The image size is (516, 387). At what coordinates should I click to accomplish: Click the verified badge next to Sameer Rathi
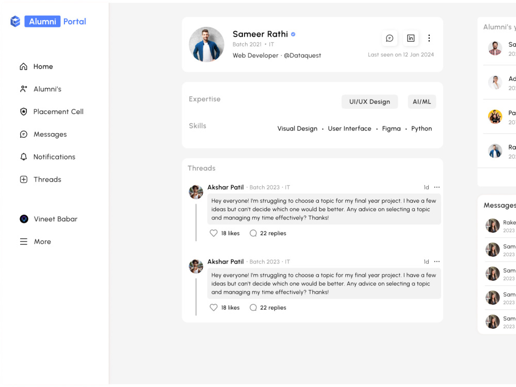tap(293, 34)
